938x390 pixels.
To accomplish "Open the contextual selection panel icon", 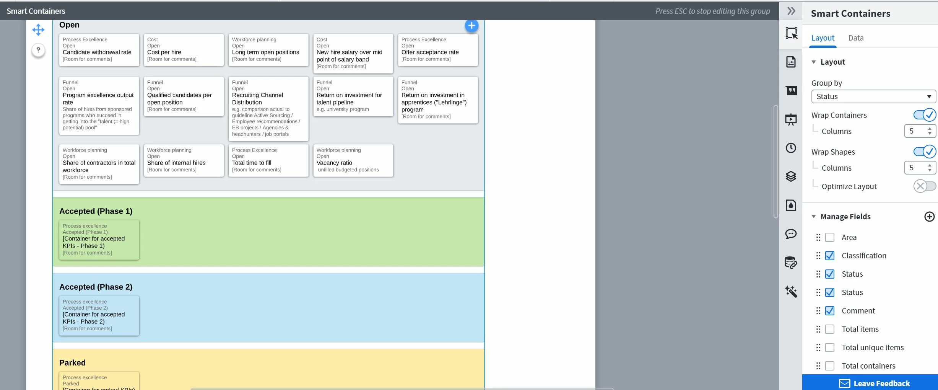I will point(791,33).
